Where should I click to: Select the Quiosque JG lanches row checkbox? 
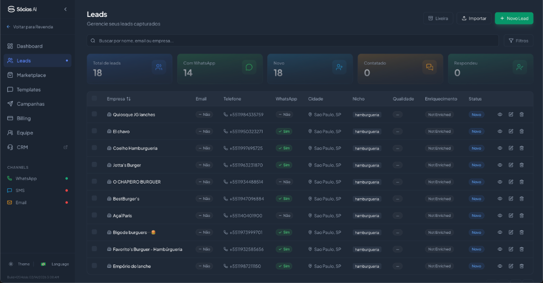click(94, 114)
